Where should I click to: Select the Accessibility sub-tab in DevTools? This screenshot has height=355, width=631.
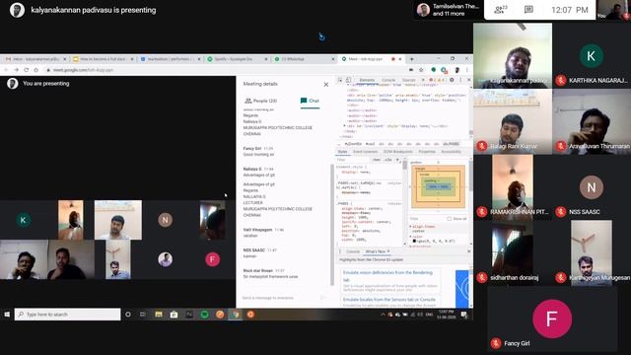[x=451, y=152]
